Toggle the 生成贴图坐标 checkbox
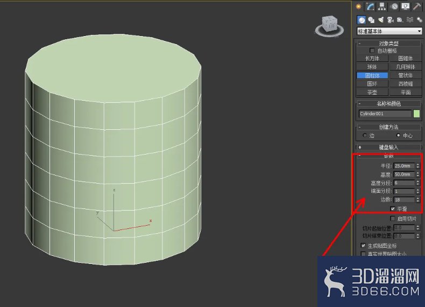The image size is (425, 307). tap(363, 246)
